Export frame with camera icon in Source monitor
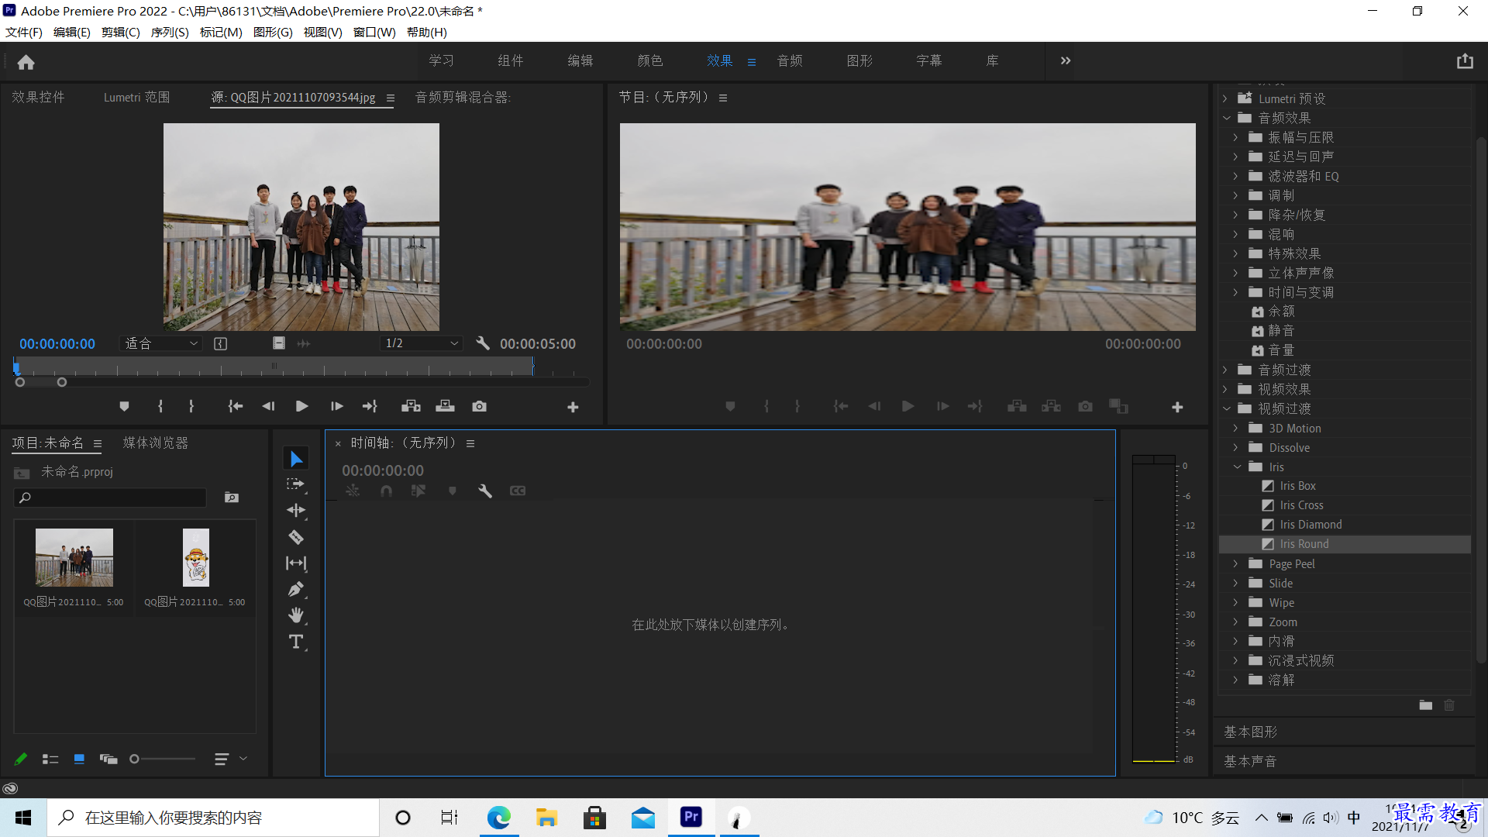Image resolution: width=1488 pixels, height=837 pixels. coord(480,406)
